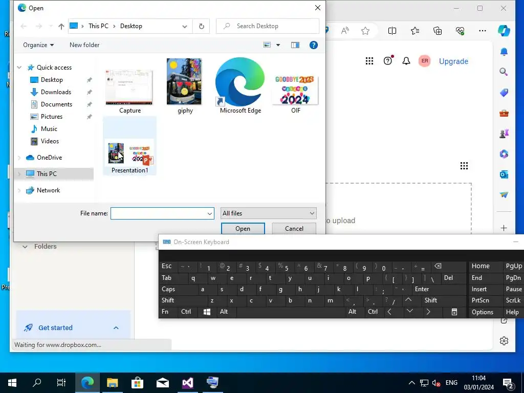
Task: Select Videos folder in sidebar
Action: point(50,141)
